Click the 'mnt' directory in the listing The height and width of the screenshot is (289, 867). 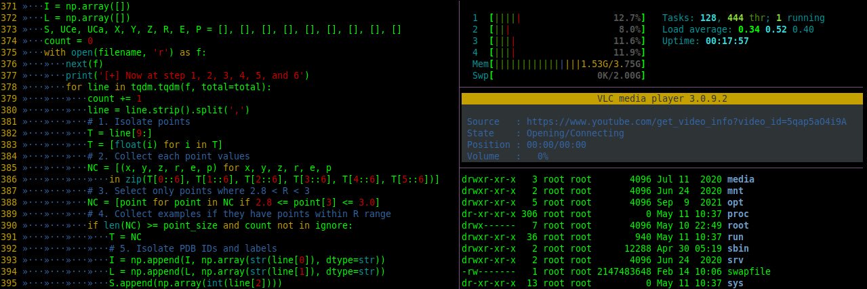735,191
